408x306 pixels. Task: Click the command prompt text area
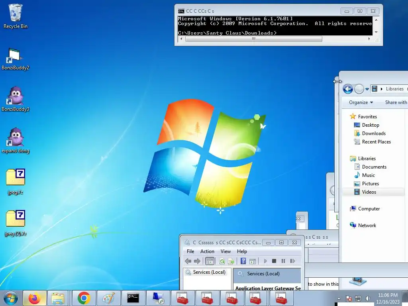tap(275, 26)
